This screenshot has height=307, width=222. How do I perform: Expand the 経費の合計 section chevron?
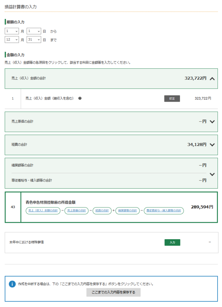[212, 145]
